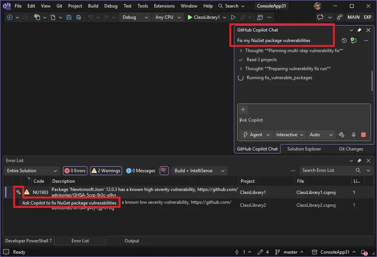Open the Agent mode dropdown
The height and width of the screenshot is (257, 377).
pyautogui.click(x=256, y=135)
